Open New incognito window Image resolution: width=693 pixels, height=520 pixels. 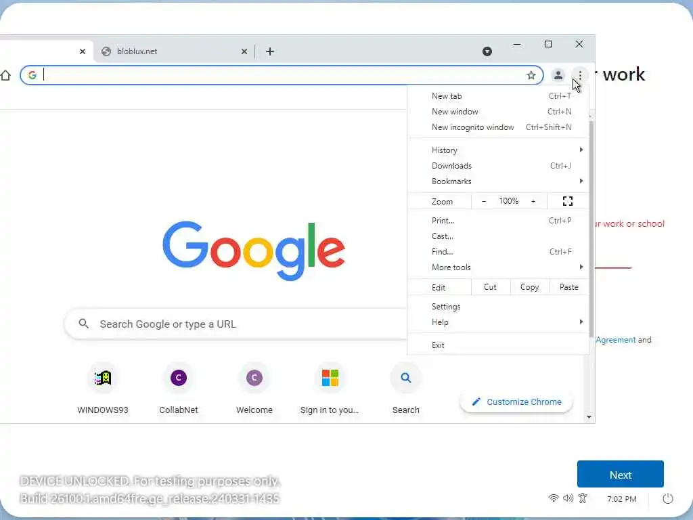(x=498, y=127)
